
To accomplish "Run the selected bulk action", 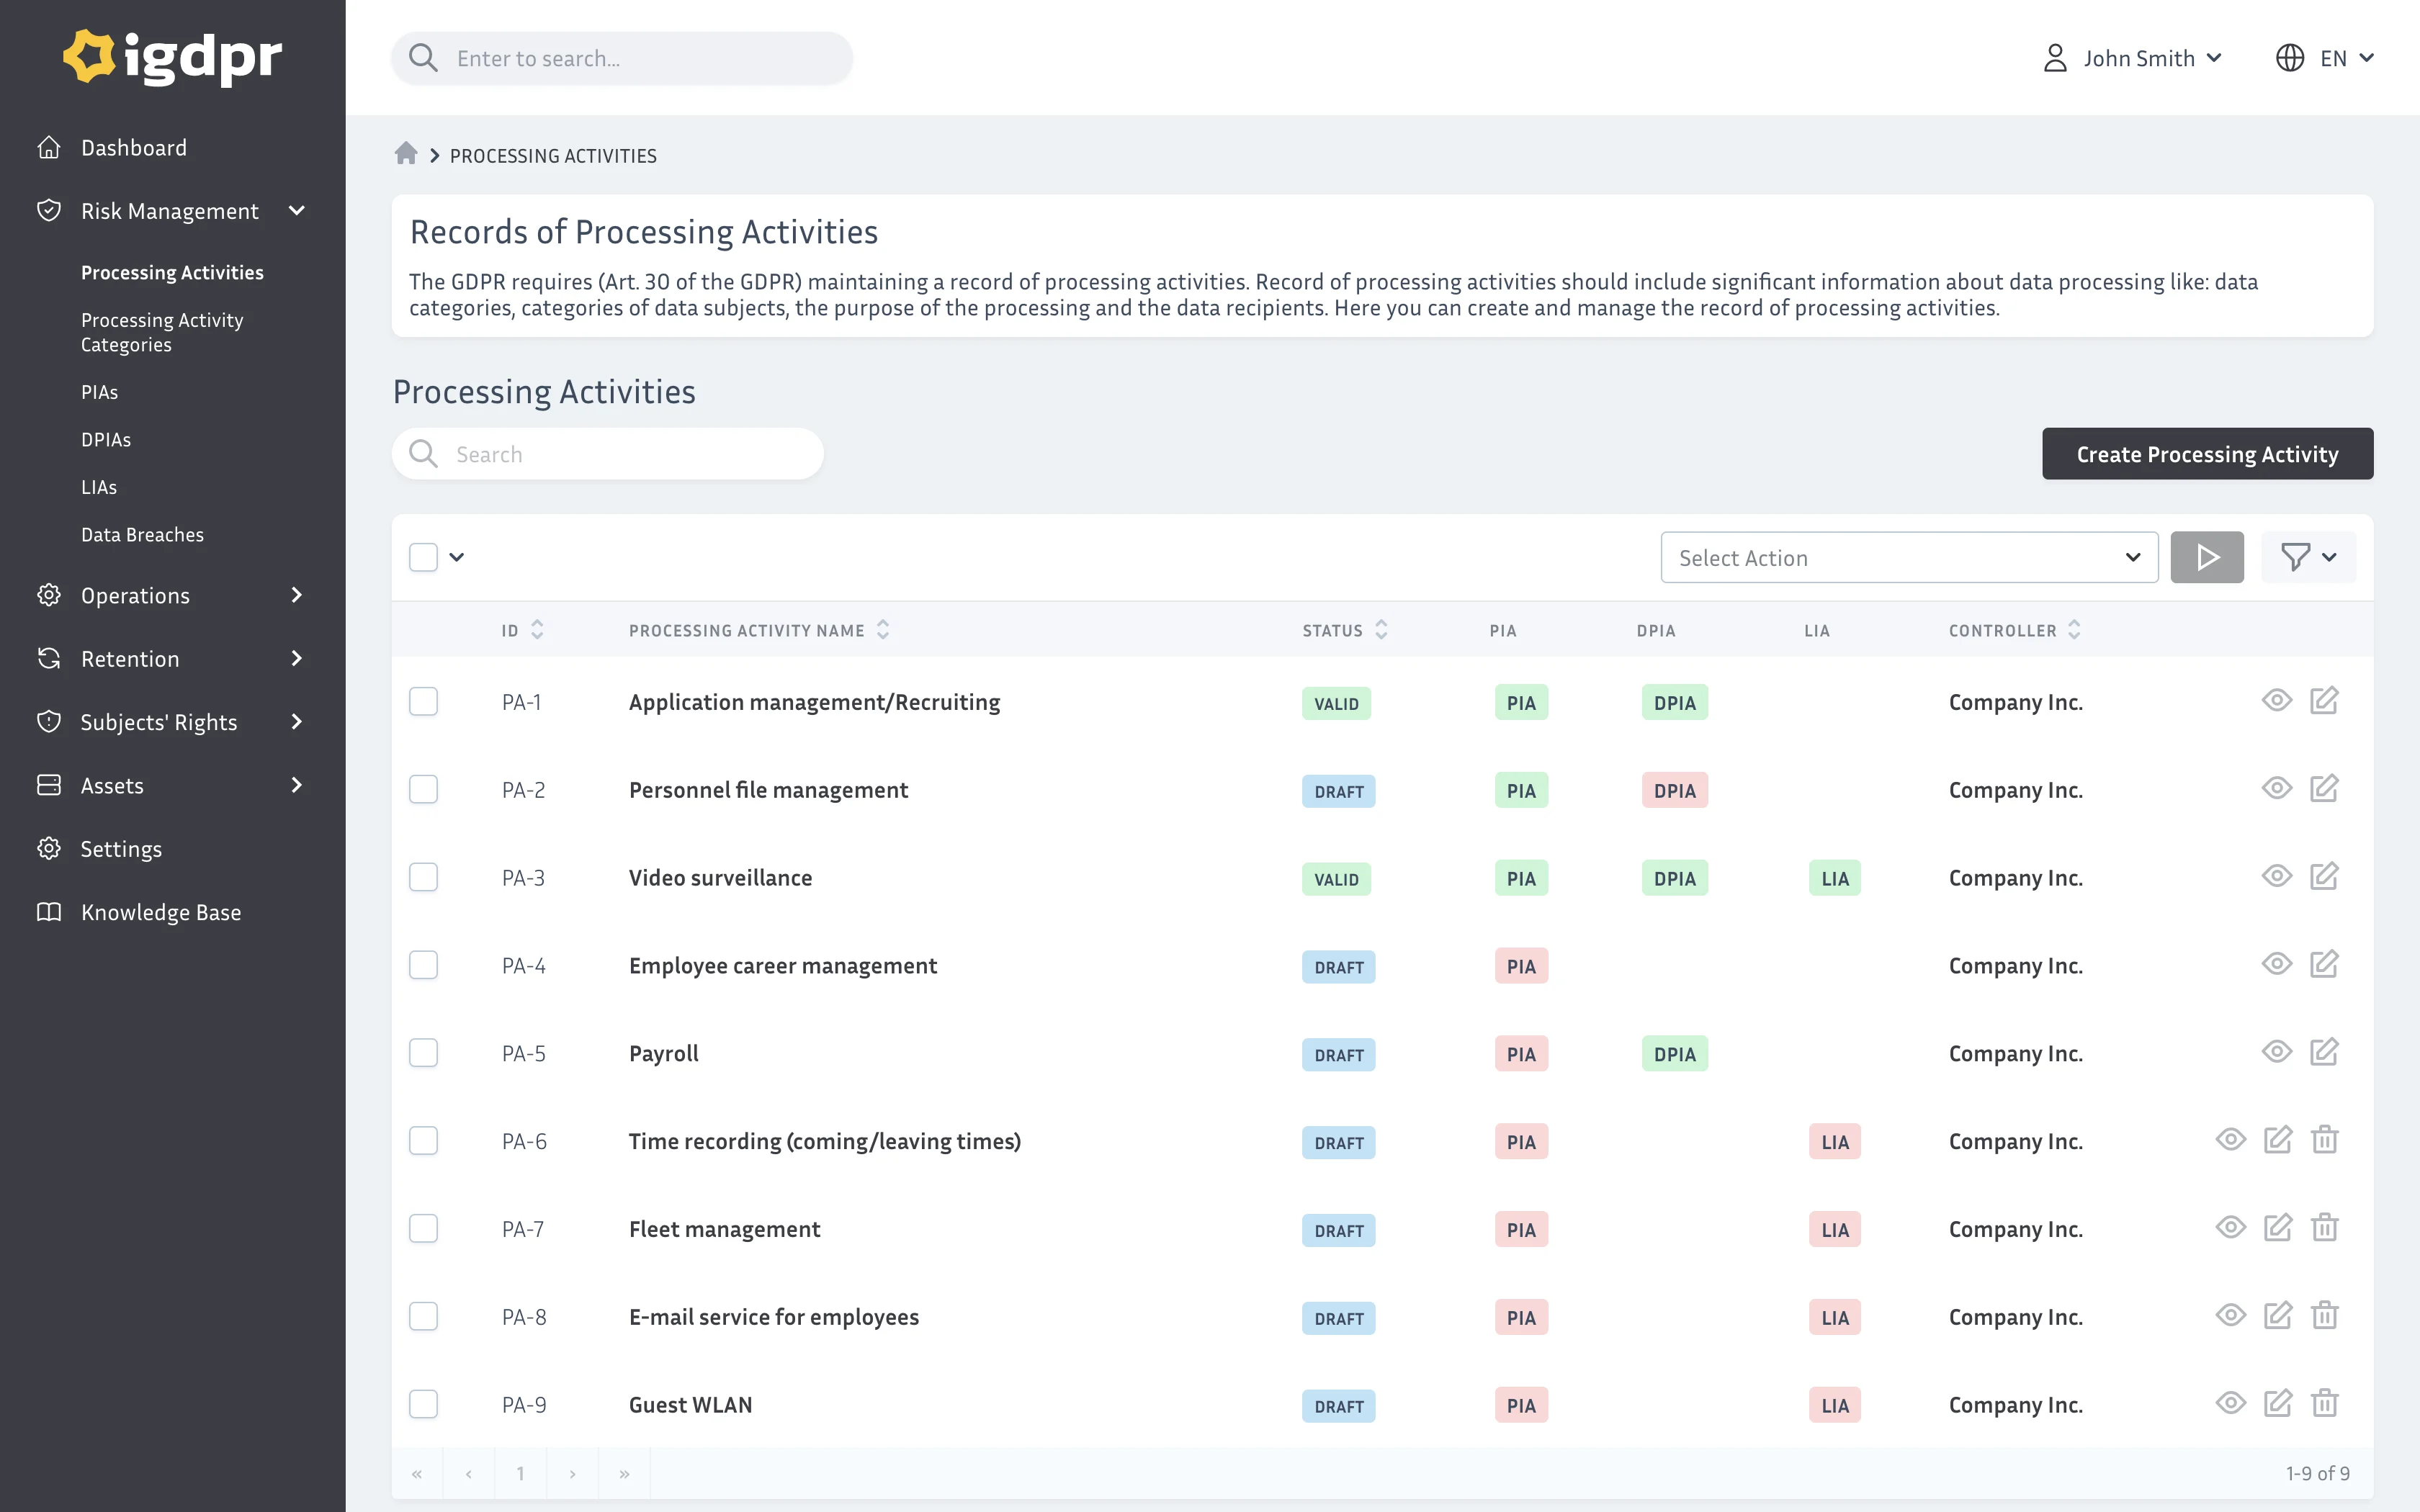I will coord(2206,557).
